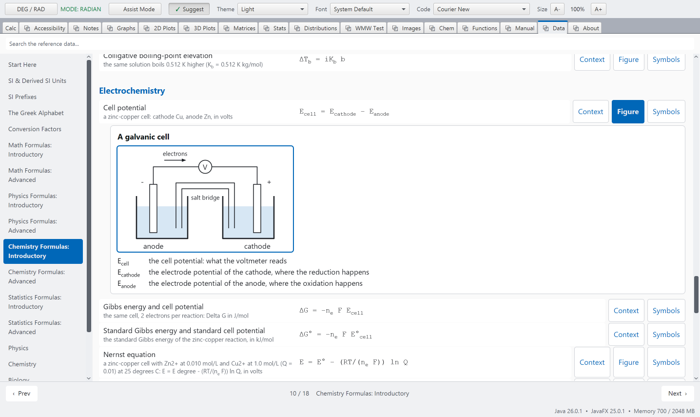The width and height of the screenshot is (700, 417).
Task: Decrease text size with the A- button
Action: click(x=557, y=9)
